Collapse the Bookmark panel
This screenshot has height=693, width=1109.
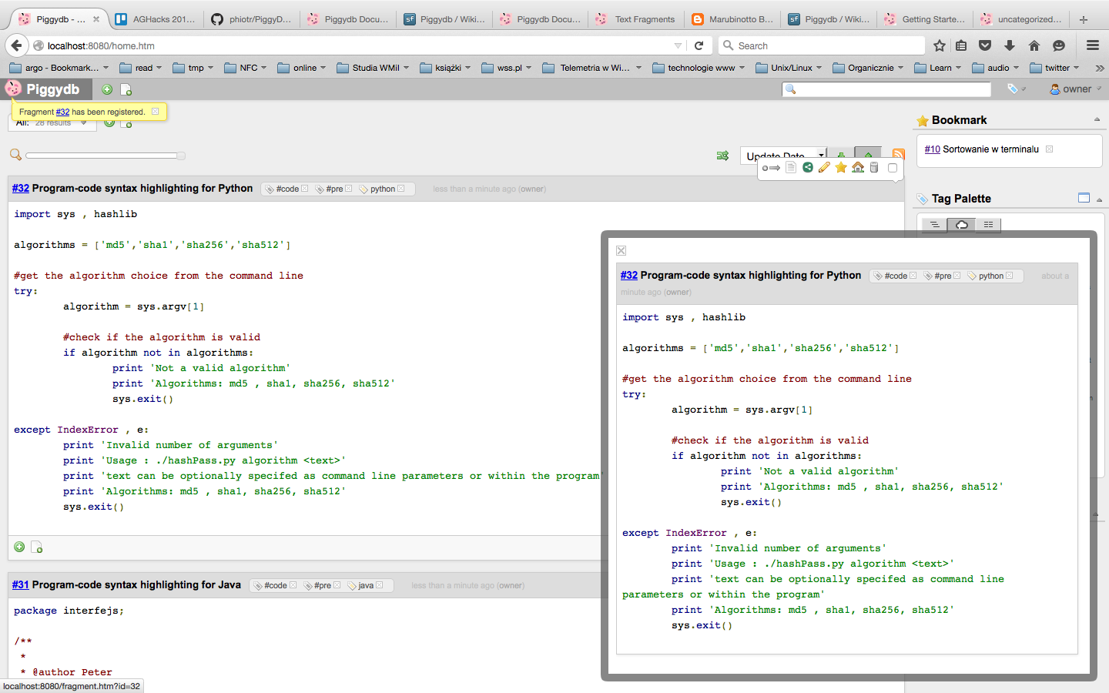(1097, 120)
